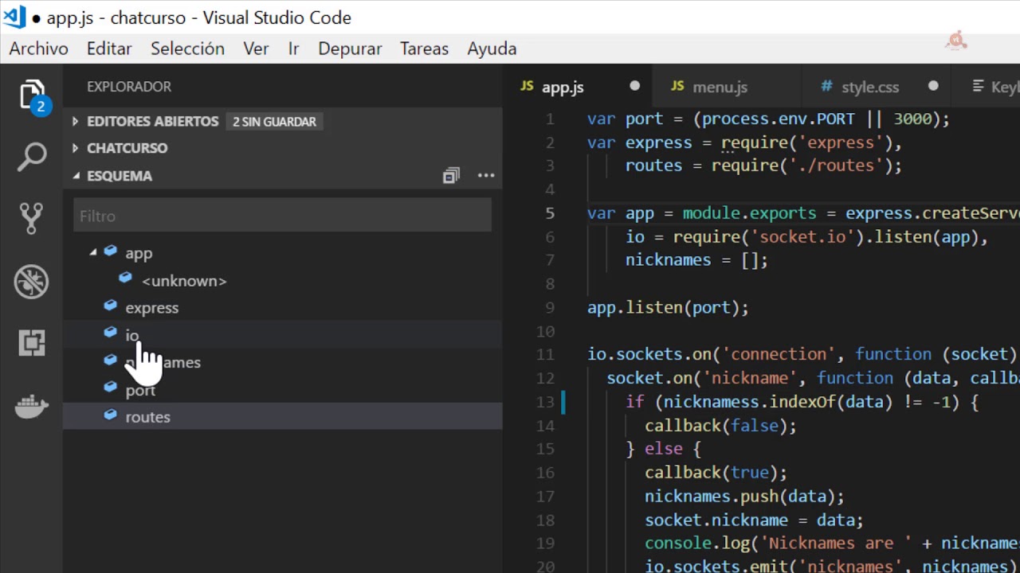This screenshot has height=573, width=1020.
Task: Click 'nicknames = [];' code on line 7
Action: coord(696,260)
